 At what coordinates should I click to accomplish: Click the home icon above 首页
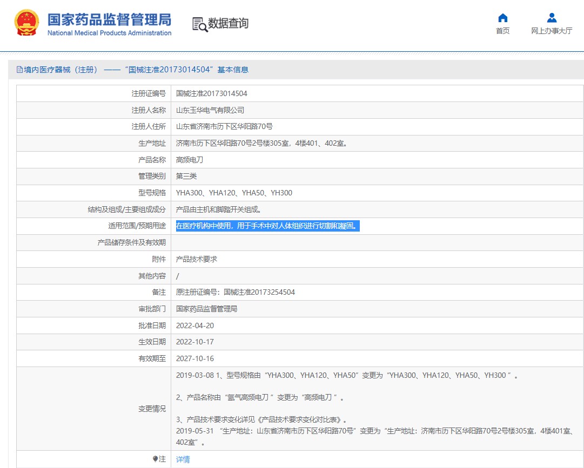[x=502, y=18]
